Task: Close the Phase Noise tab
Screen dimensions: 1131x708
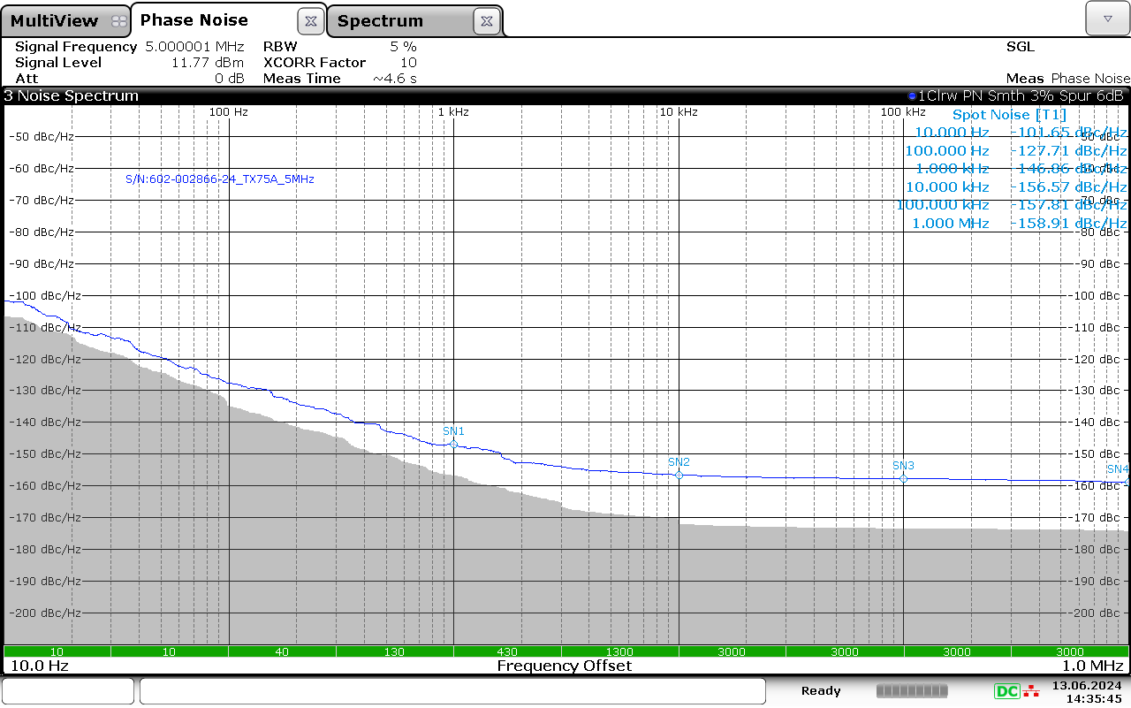Action: [x=310, y=20]
